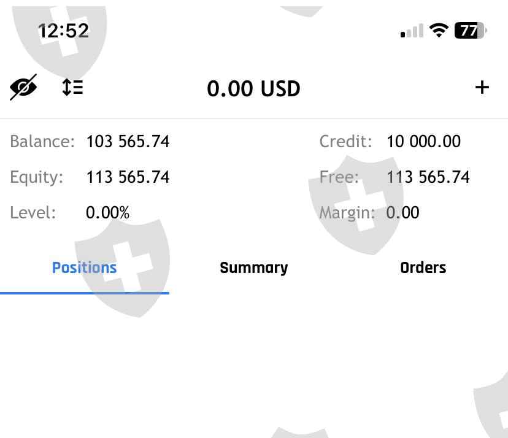Tap the Balance label
This screenshot has height=438, width=508.
[x=42, y=142]
